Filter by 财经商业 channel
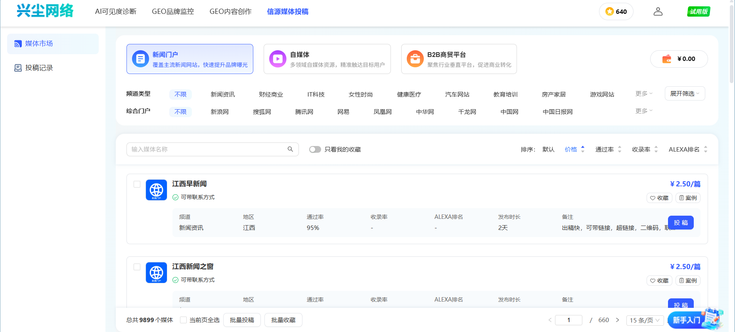 [x=271, y=94]
